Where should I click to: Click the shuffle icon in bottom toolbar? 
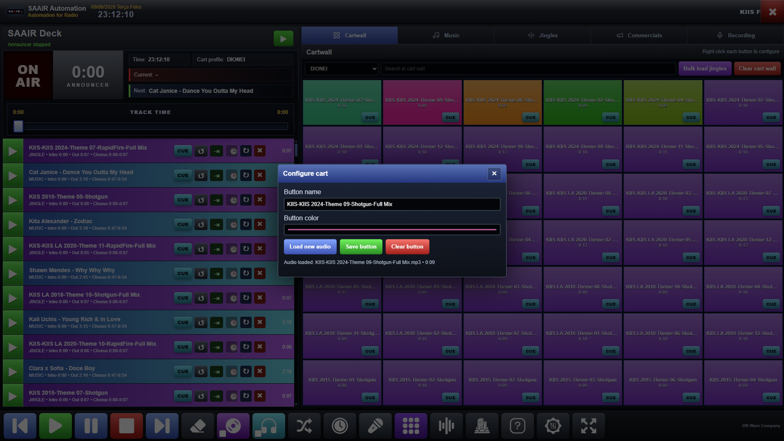coord(304,426)
